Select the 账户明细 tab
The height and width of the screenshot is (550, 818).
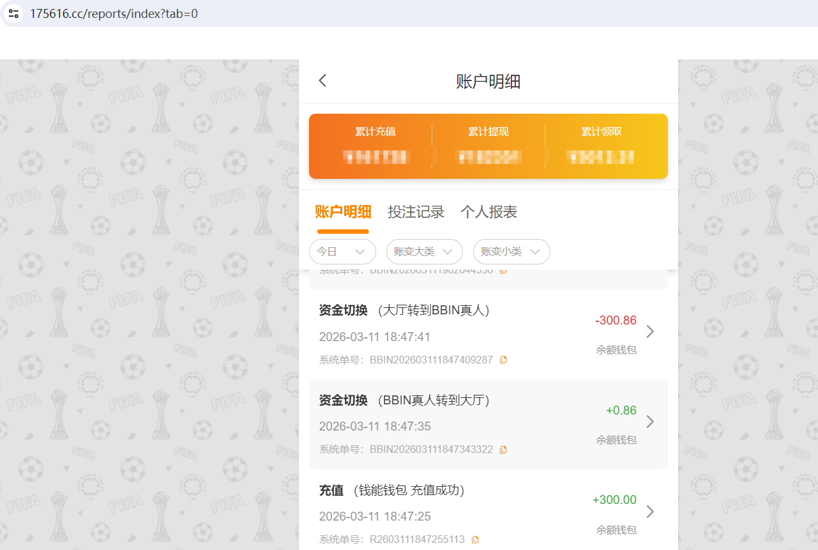[342, 211]
